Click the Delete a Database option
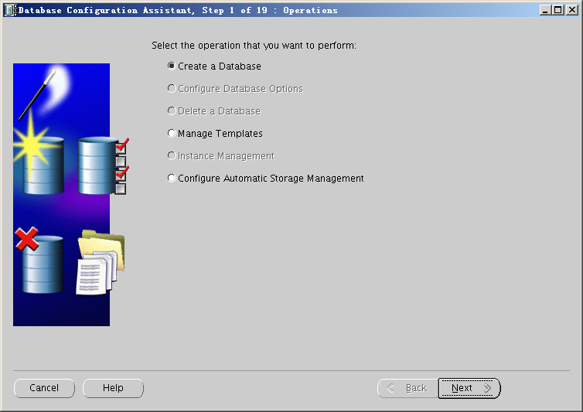 click(x=172, y=111)
